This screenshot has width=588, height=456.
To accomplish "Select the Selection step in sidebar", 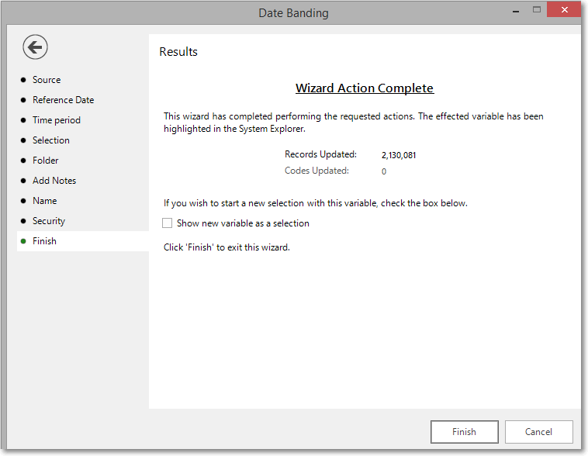I will point(50,140).
